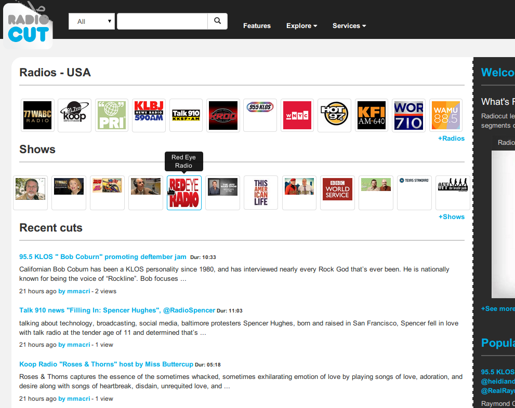Open the 77 WABC radio station logo
515x408 pixels.
(37, 115)
